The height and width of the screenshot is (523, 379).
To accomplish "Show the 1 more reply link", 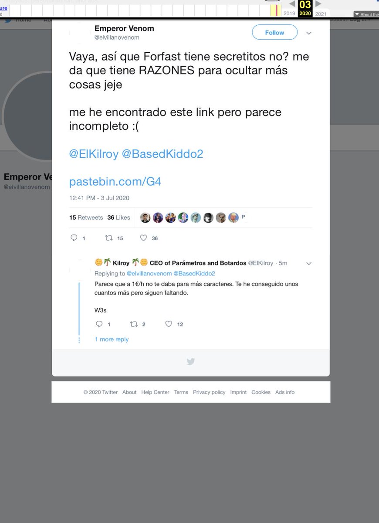I will (112, 339).
